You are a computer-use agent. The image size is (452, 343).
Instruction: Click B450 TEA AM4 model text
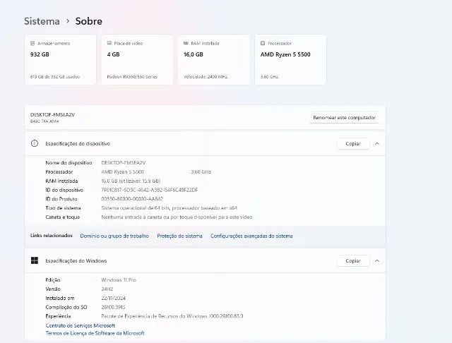pyautogui.click(x=44, y=121)
